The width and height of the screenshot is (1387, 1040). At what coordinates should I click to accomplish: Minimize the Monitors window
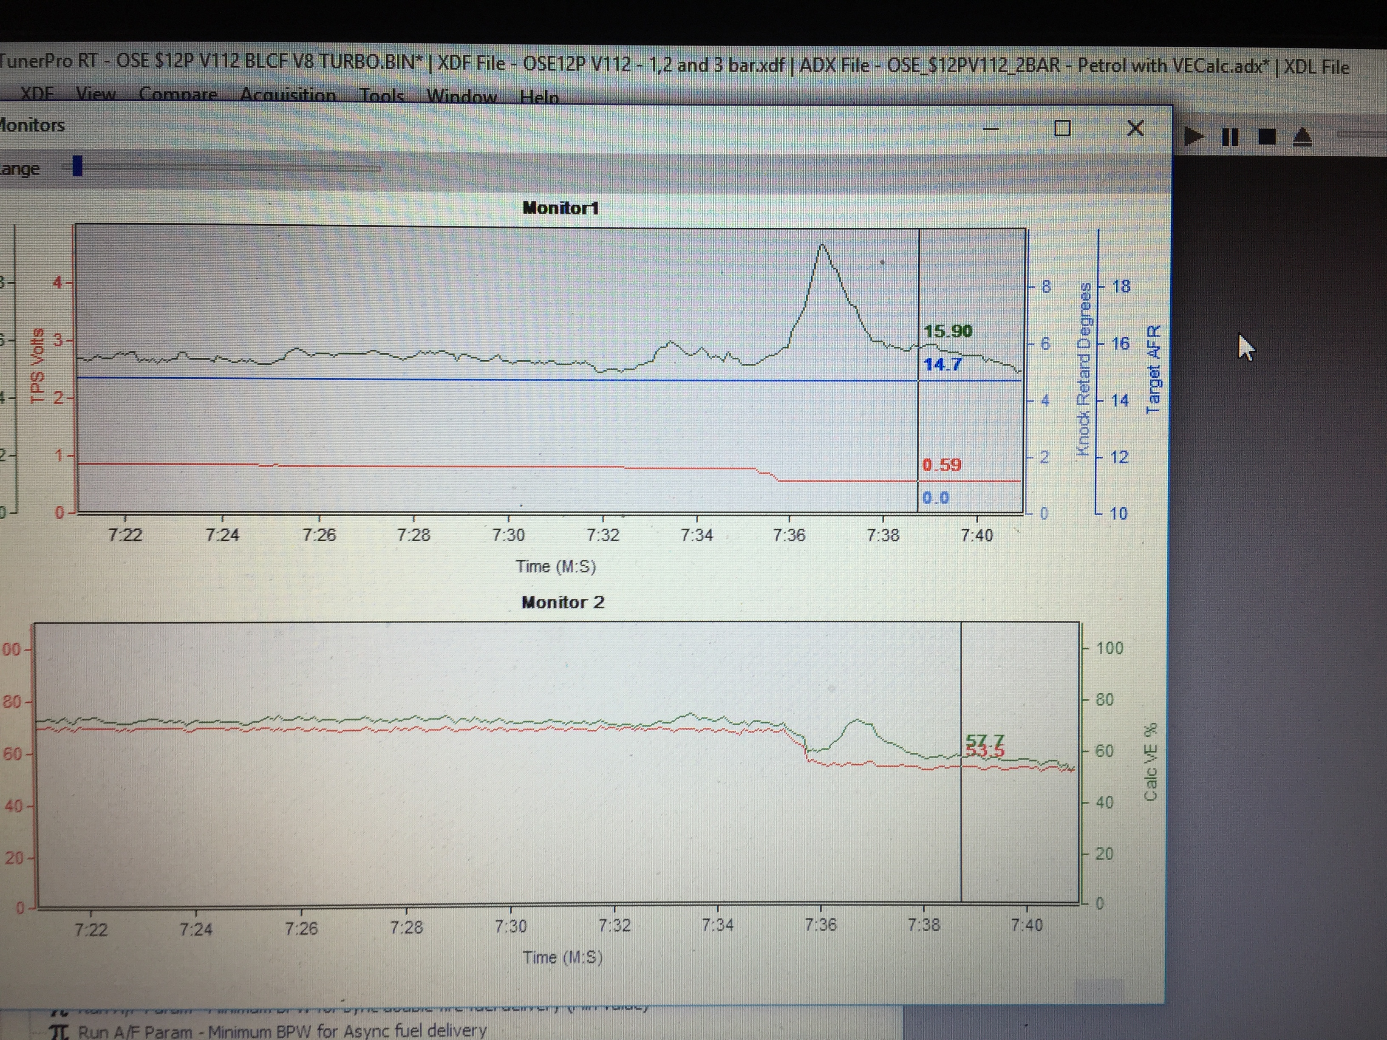click(x=991, y=128)
